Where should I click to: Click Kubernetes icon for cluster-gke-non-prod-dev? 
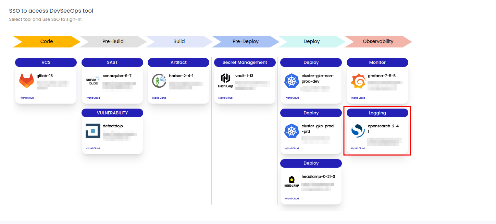[292, 81]
